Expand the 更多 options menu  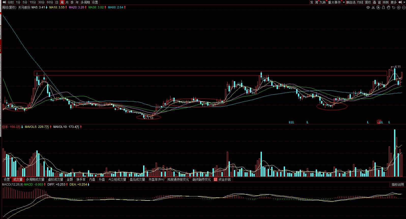pyautogui.click(x=393, y=2)
